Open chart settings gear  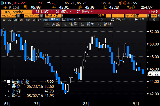[x=154, y=20]
